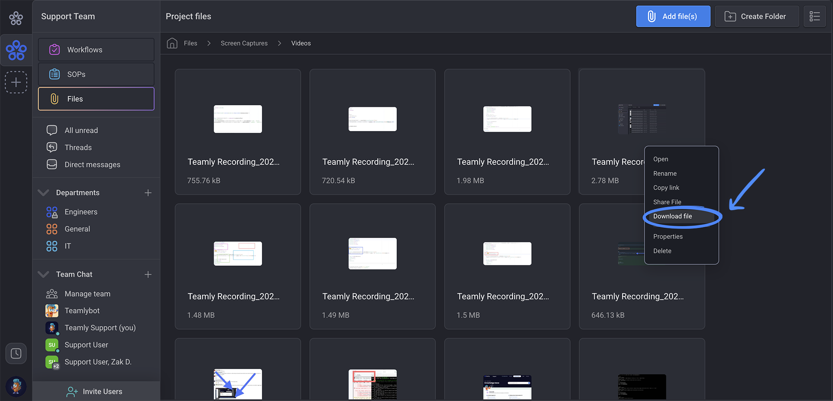Open the 1.49 MB recording file
The height and width of the screenshot is (401, 833).
373,266
